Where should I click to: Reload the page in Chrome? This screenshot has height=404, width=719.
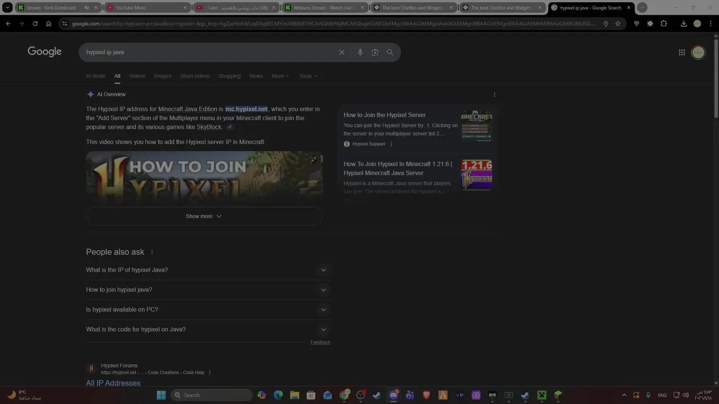coord(35,24)
